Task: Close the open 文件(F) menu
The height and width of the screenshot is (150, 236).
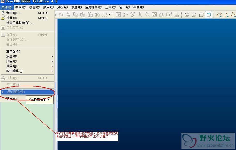Action: pos(7,7)
